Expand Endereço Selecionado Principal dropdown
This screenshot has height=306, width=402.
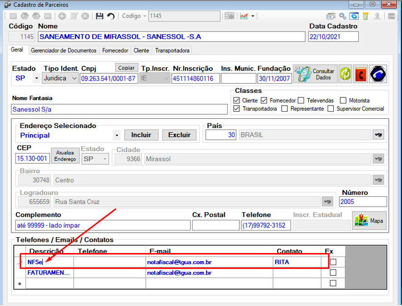117,135
